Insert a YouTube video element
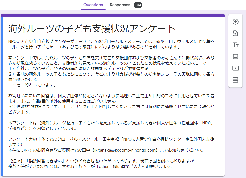 coord(235,68)
